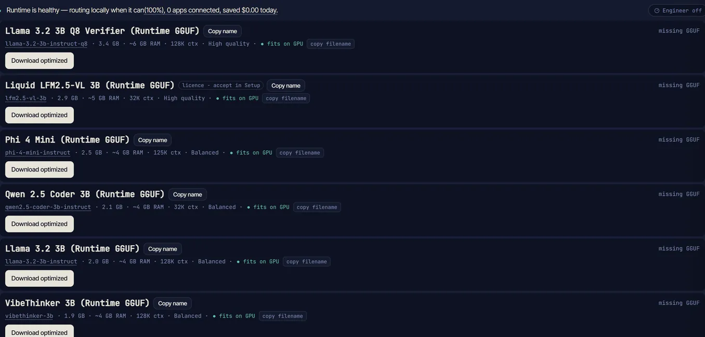Select the Qwen 2.5 Coder 3B title

coord(85,194)
